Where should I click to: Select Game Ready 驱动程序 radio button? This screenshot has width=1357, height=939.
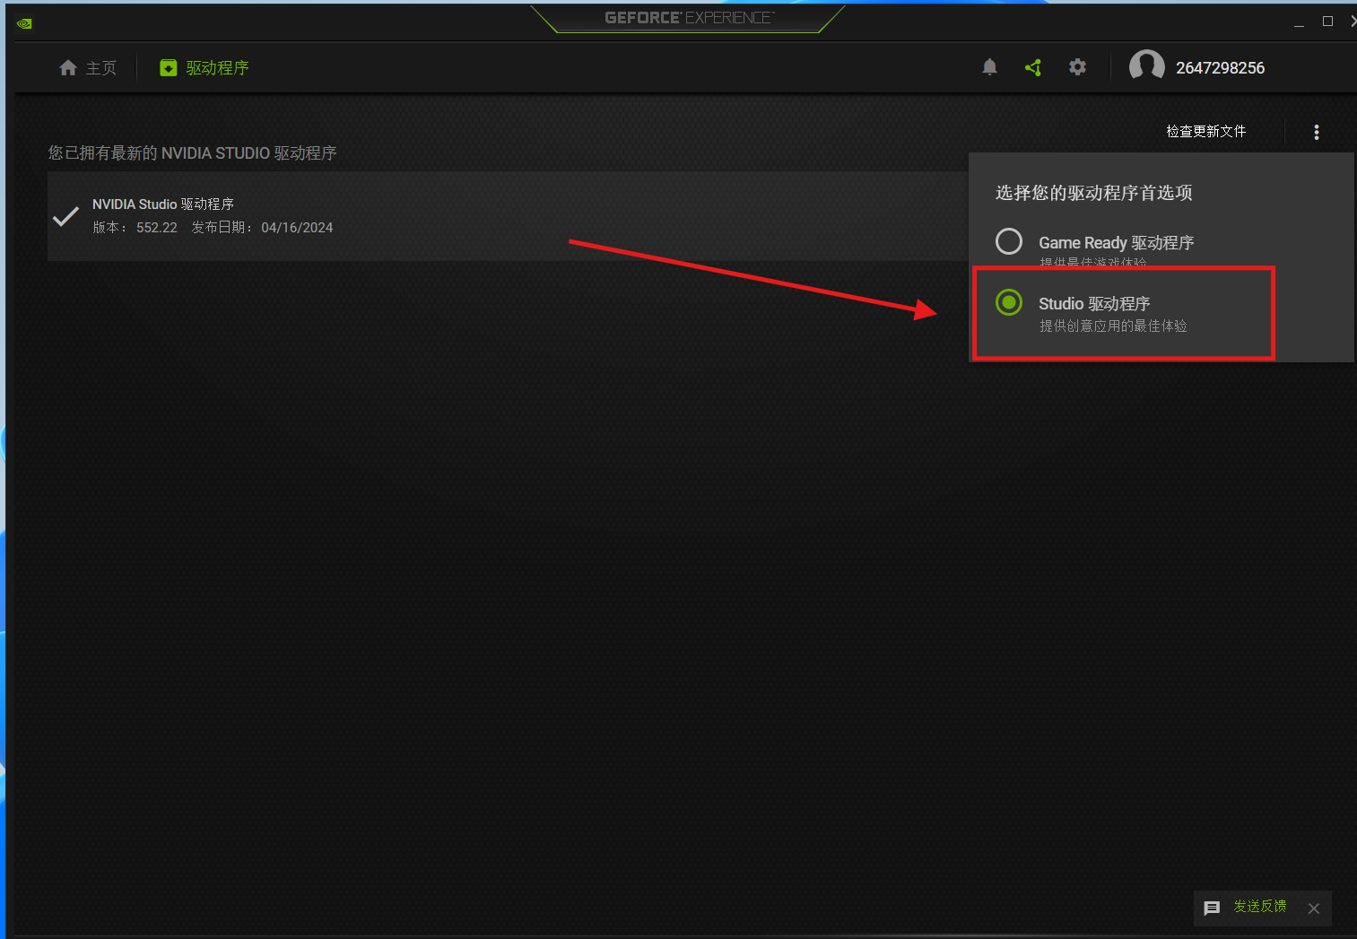[x=1009, y=241]
